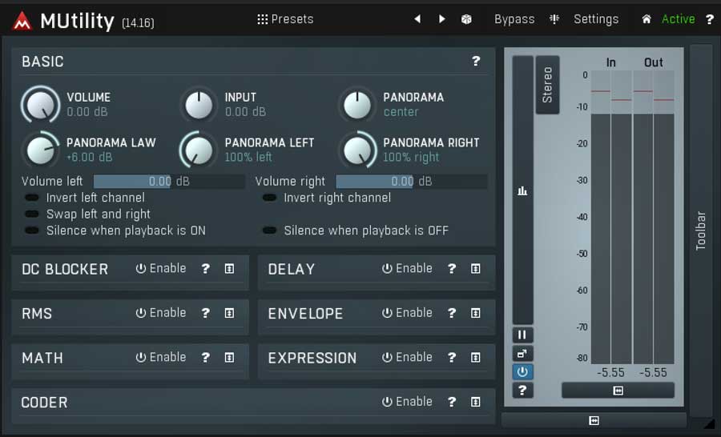Viewport: 721px width, 437px height.
Task: Click the home icon in title bar
Action: coord(646,19)
